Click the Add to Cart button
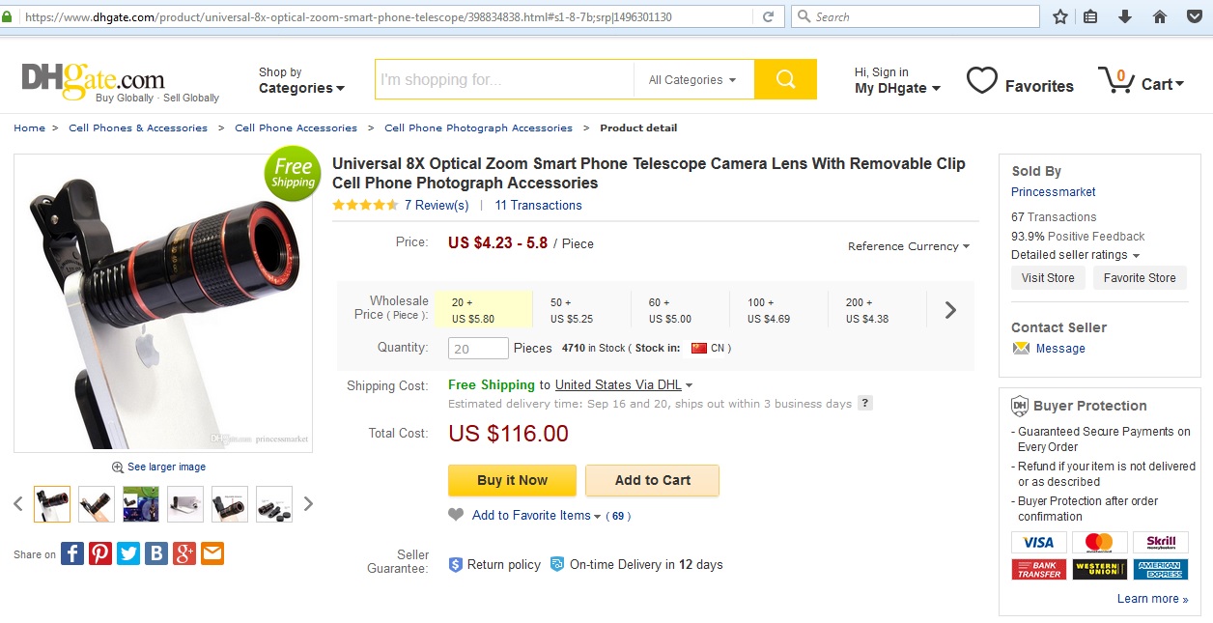1213x623 pixels. [x=653, y=480]
